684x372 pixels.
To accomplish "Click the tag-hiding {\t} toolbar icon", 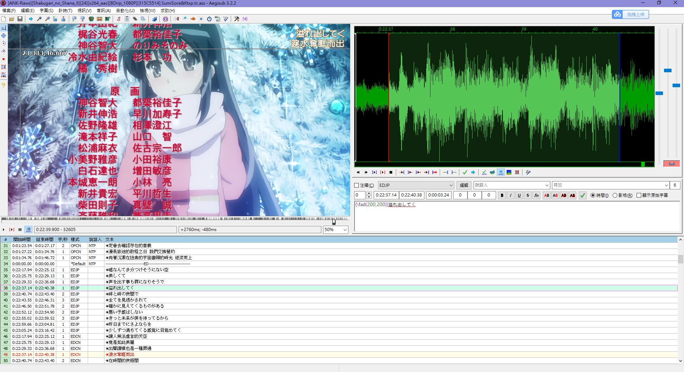I will pos(245,19).
